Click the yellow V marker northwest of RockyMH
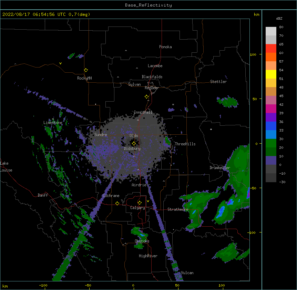 pyautogui.click(x=60, y=63)
